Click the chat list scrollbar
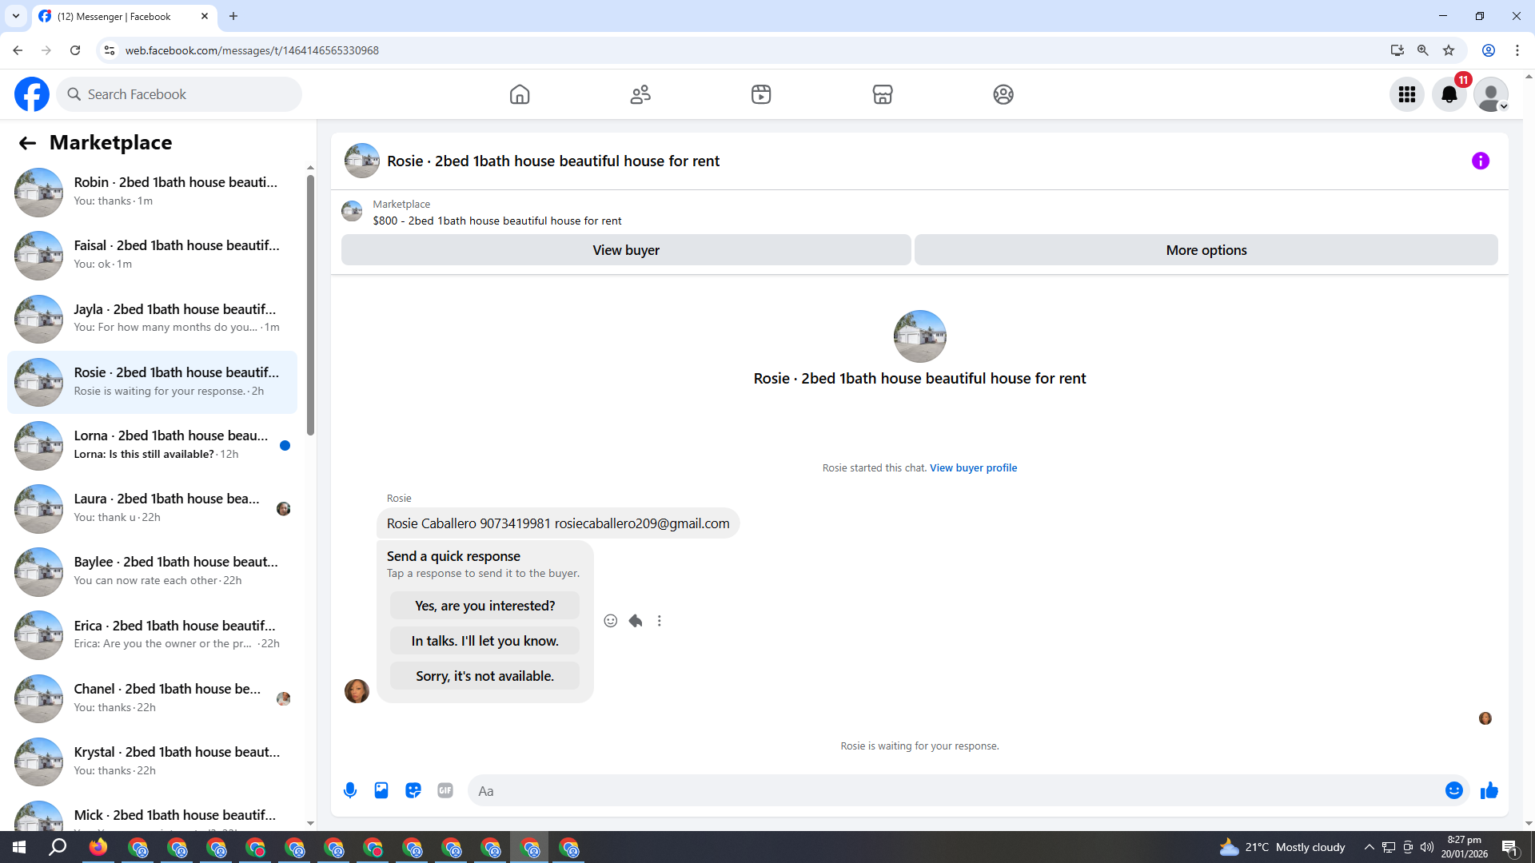 tap(310, 304)
